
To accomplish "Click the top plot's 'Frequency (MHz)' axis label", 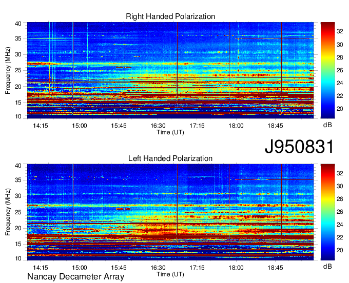I will (x=8, y=70).
